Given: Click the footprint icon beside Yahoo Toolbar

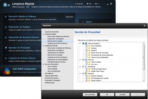Looking at the screenshot, I should [x=89, y=62].
